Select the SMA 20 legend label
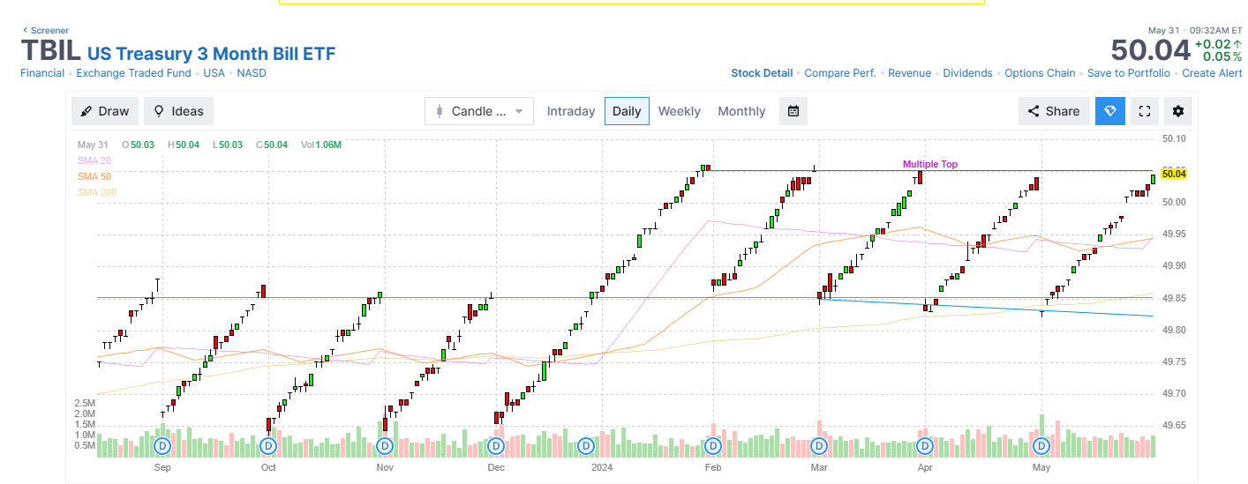 (x=94, y=160)
